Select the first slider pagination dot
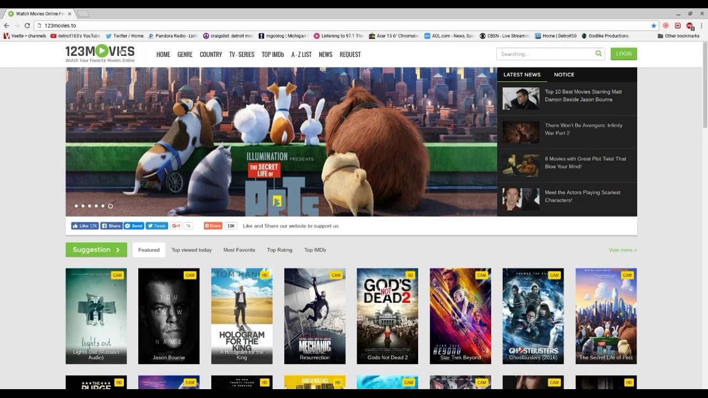Image resolution: width=708 pixels, height=398 pixels. (76, 206)
